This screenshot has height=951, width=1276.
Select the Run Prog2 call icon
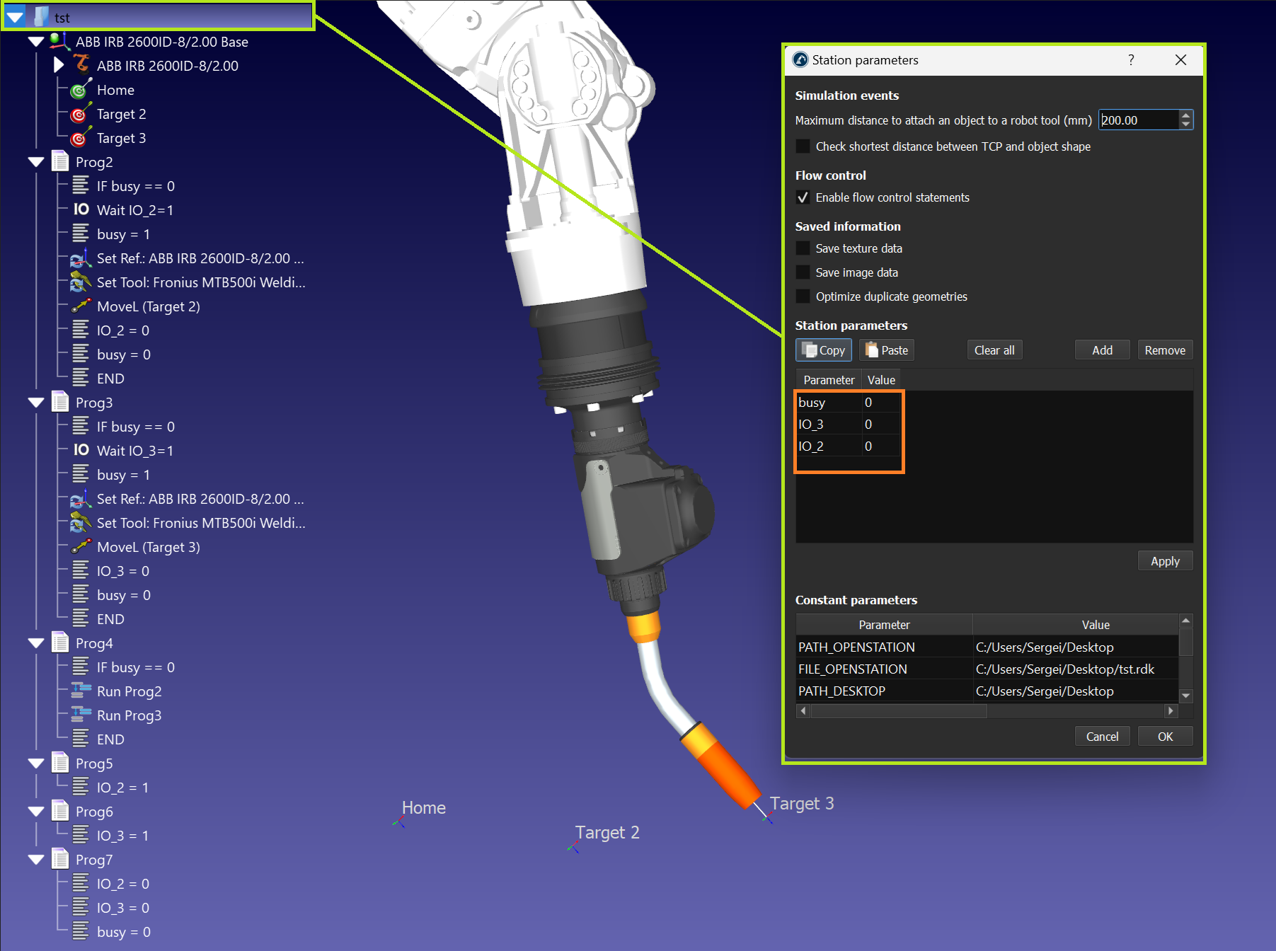coord(81,691)
